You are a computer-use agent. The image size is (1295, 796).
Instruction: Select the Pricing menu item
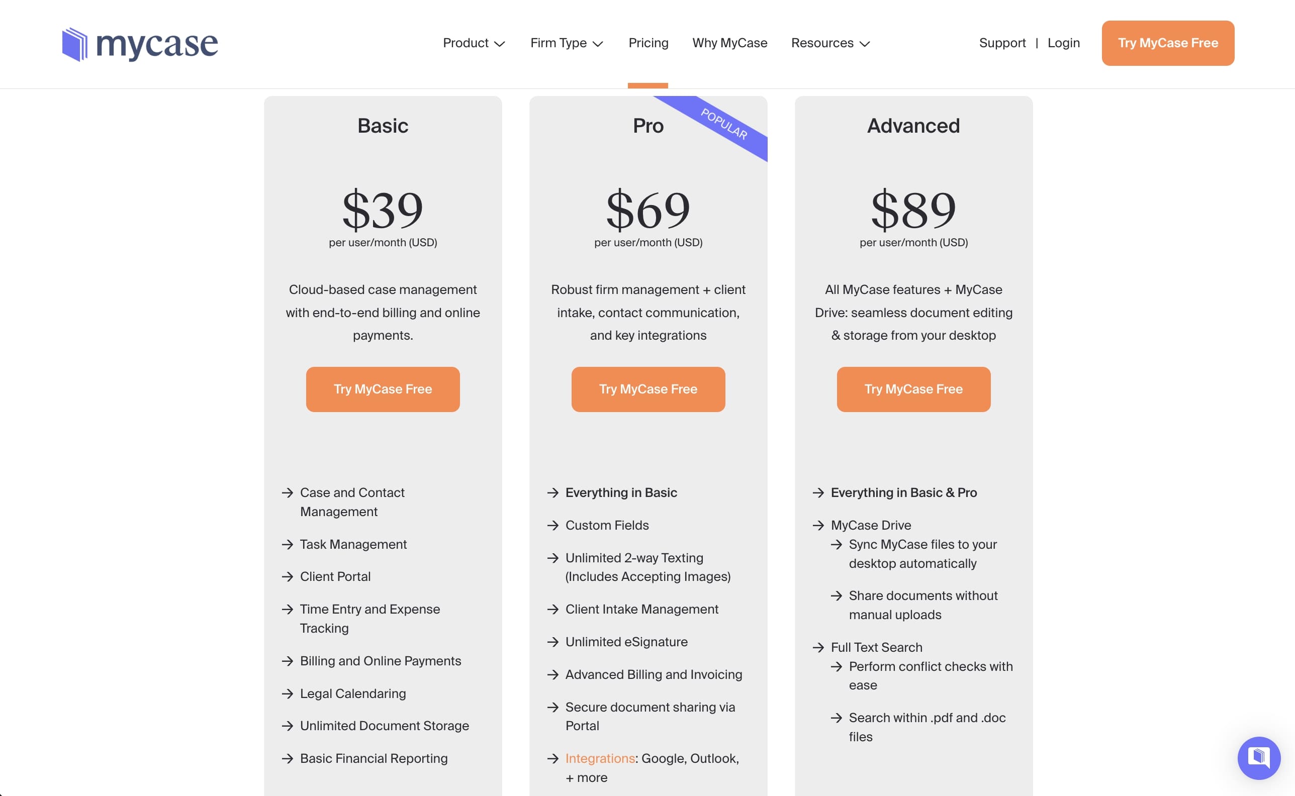[647, 43]
